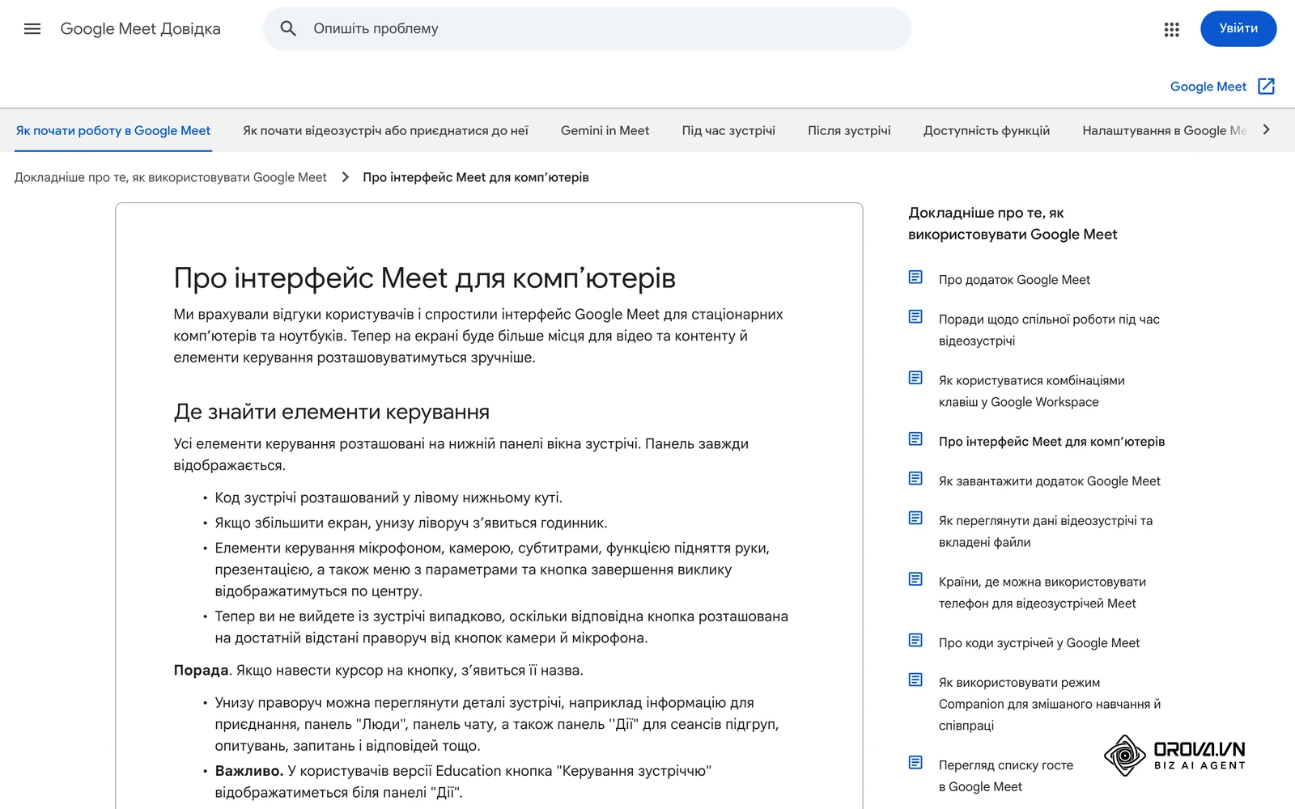Click the document icon beside 'Як завантажити додаток Google Meet'

915,479
